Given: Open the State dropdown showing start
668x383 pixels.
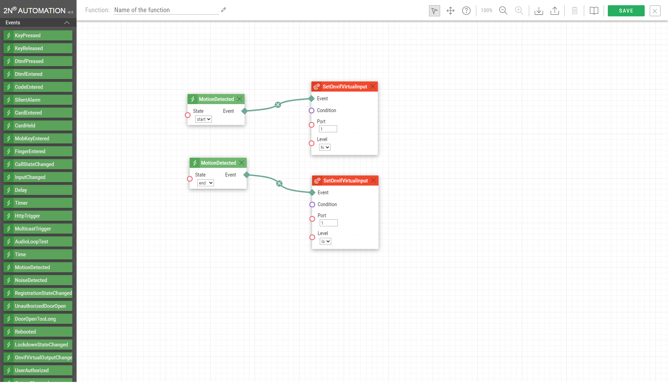Looking at the screenshot, I should 204,119.
